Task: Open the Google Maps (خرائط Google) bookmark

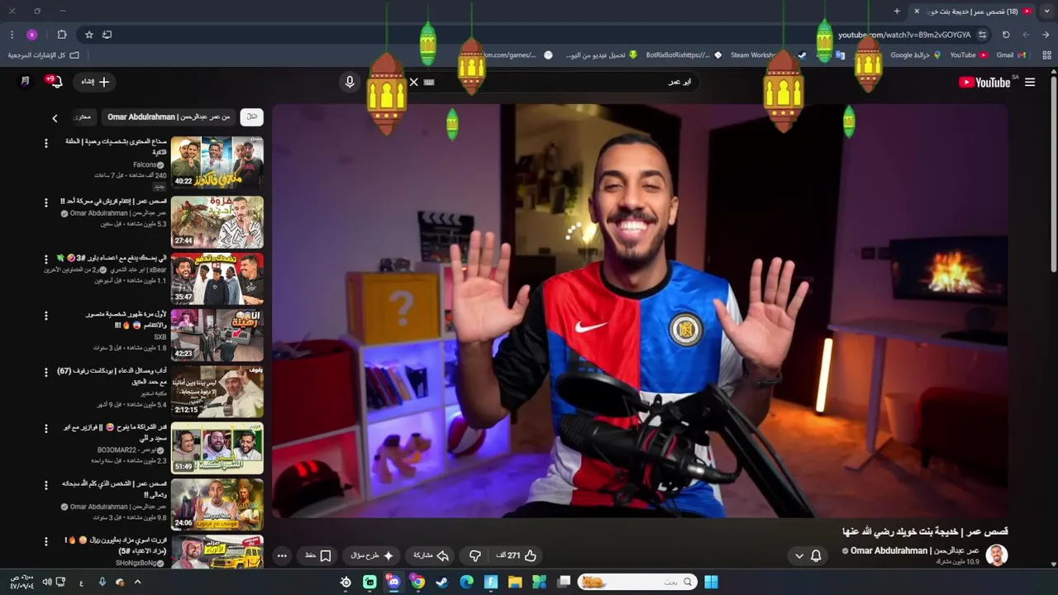Action: coord(916,55)
